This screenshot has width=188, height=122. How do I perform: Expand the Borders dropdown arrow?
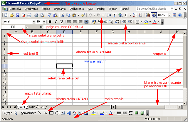pyautogui.click(x=141, y=22)
